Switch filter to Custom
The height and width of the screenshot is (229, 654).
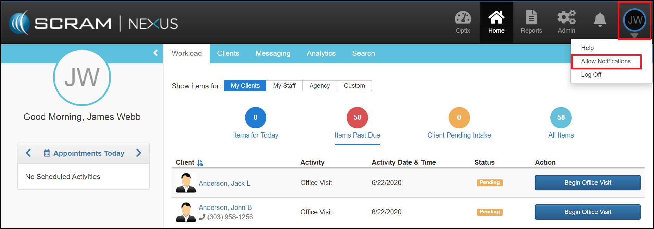tap(354, 86)
